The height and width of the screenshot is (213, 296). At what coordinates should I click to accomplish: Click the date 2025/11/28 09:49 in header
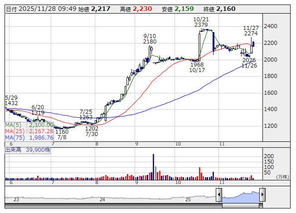click(48, 9)
